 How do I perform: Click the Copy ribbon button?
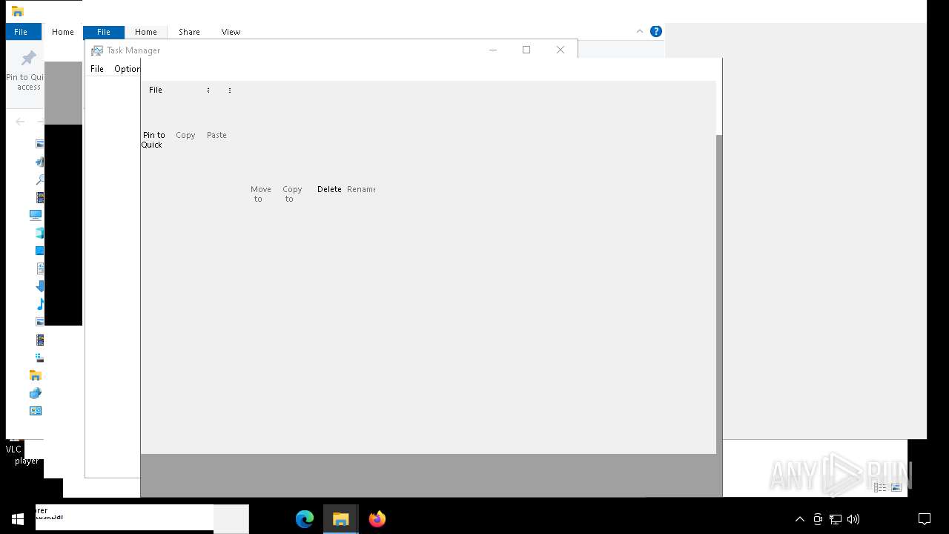click(185, 135)
